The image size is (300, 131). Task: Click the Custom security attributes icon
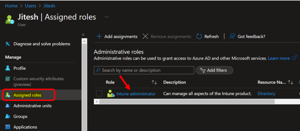click(8, 79)
